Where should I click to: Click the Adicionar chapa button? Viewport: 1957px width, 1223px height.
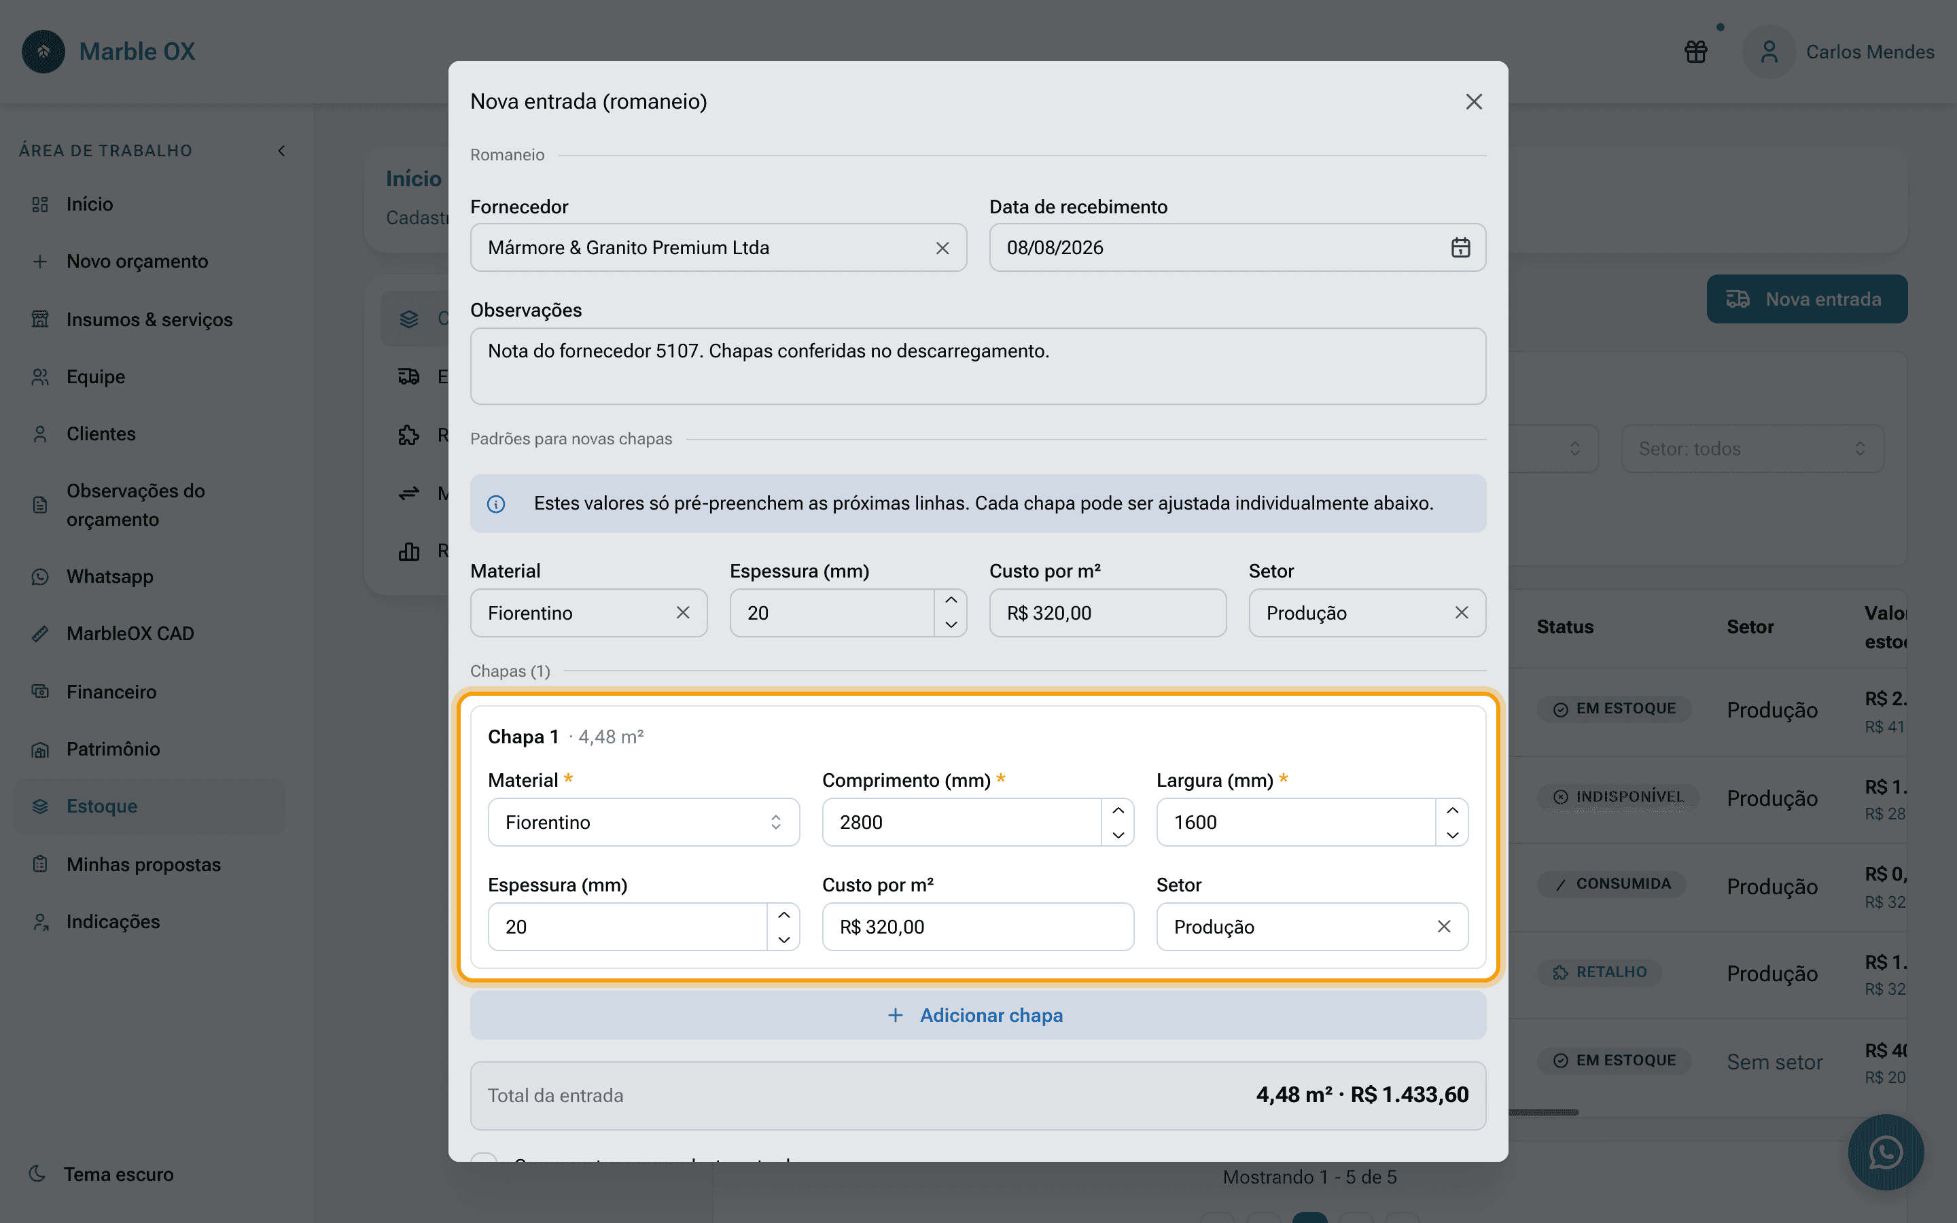tap(978, 1015)
